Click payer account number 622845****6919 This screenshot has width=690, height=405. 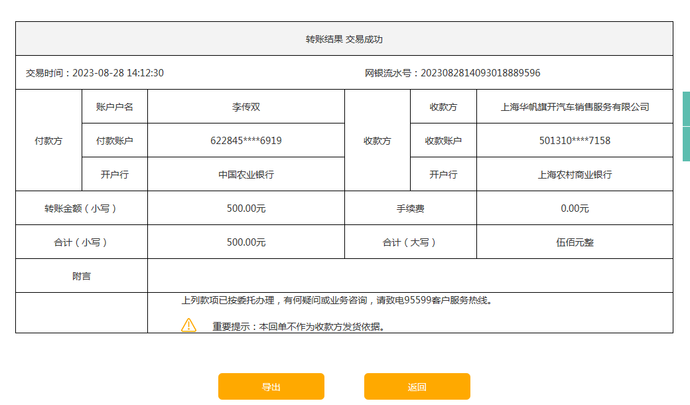pos(245,141)
